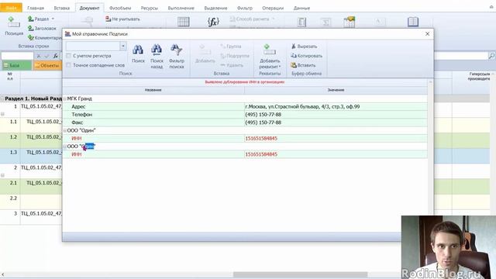The width and height of the screenshot is (496, 279).
Task: Enable the Точное совпадение слов checkbox
Action: pos(69,65)
